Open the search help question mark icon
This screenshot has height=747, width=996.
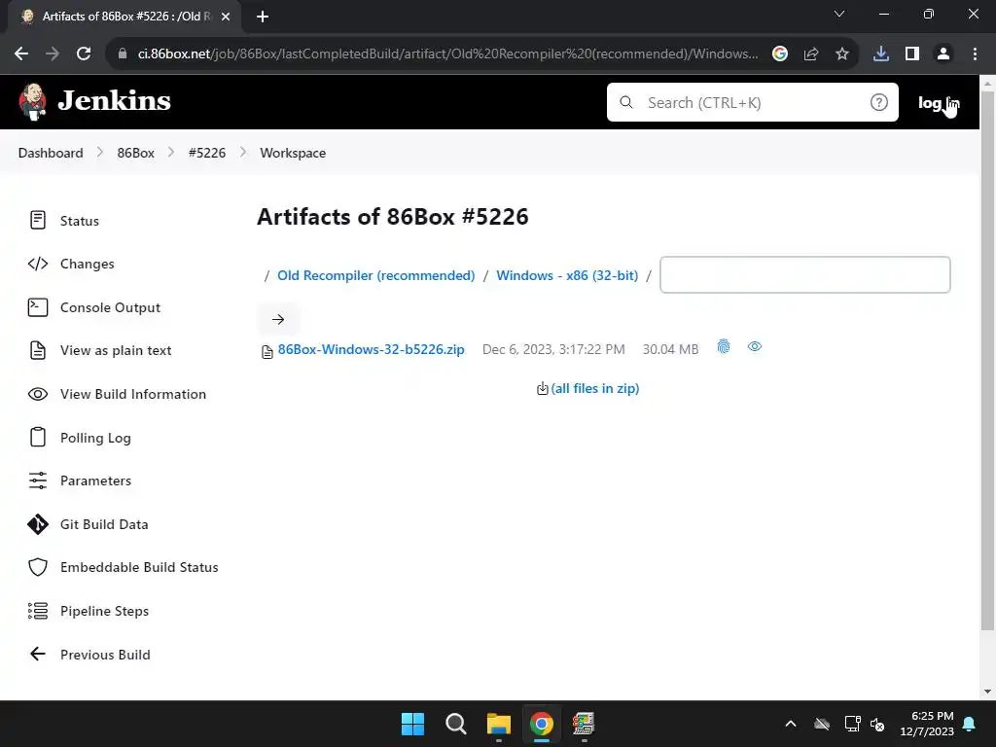[x=879, y=102]
